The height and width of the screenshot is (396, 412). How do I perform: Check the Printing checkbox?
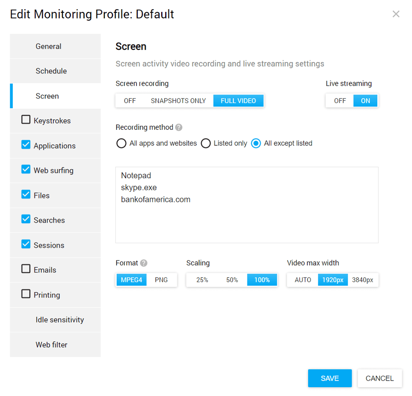26,293
